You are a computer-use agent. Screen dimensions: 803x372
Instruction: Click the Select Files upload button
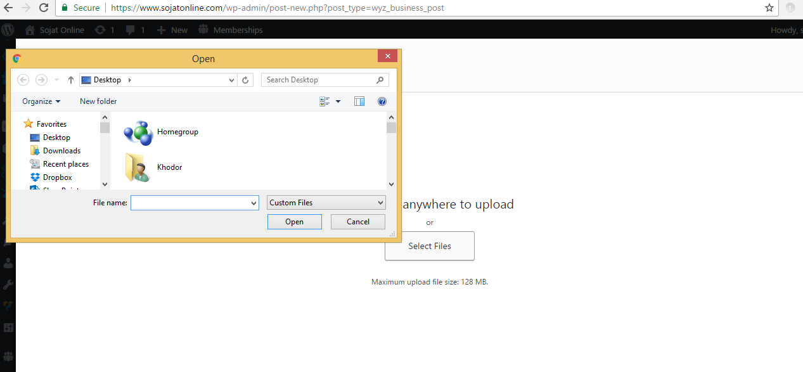point(429,246)
